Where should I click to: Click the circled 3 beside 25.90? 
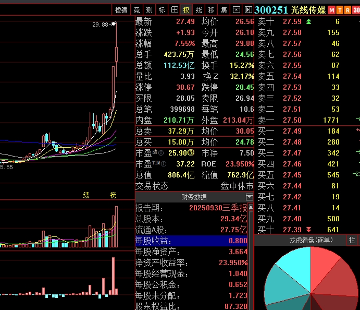[191, 153]
